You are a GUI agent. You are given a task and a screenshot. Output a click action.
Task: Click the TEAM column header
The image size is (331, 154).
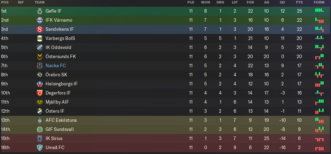39,2
